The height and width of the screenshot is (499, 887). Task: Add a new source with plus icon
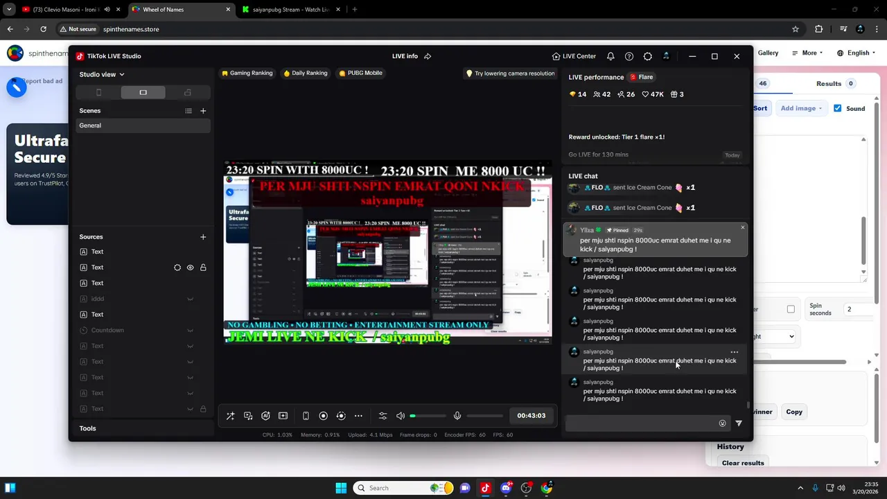tap(203, 237)
